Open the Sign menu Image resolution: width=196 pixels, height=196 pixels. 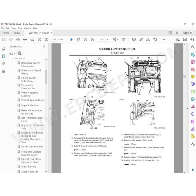[20, 28]
